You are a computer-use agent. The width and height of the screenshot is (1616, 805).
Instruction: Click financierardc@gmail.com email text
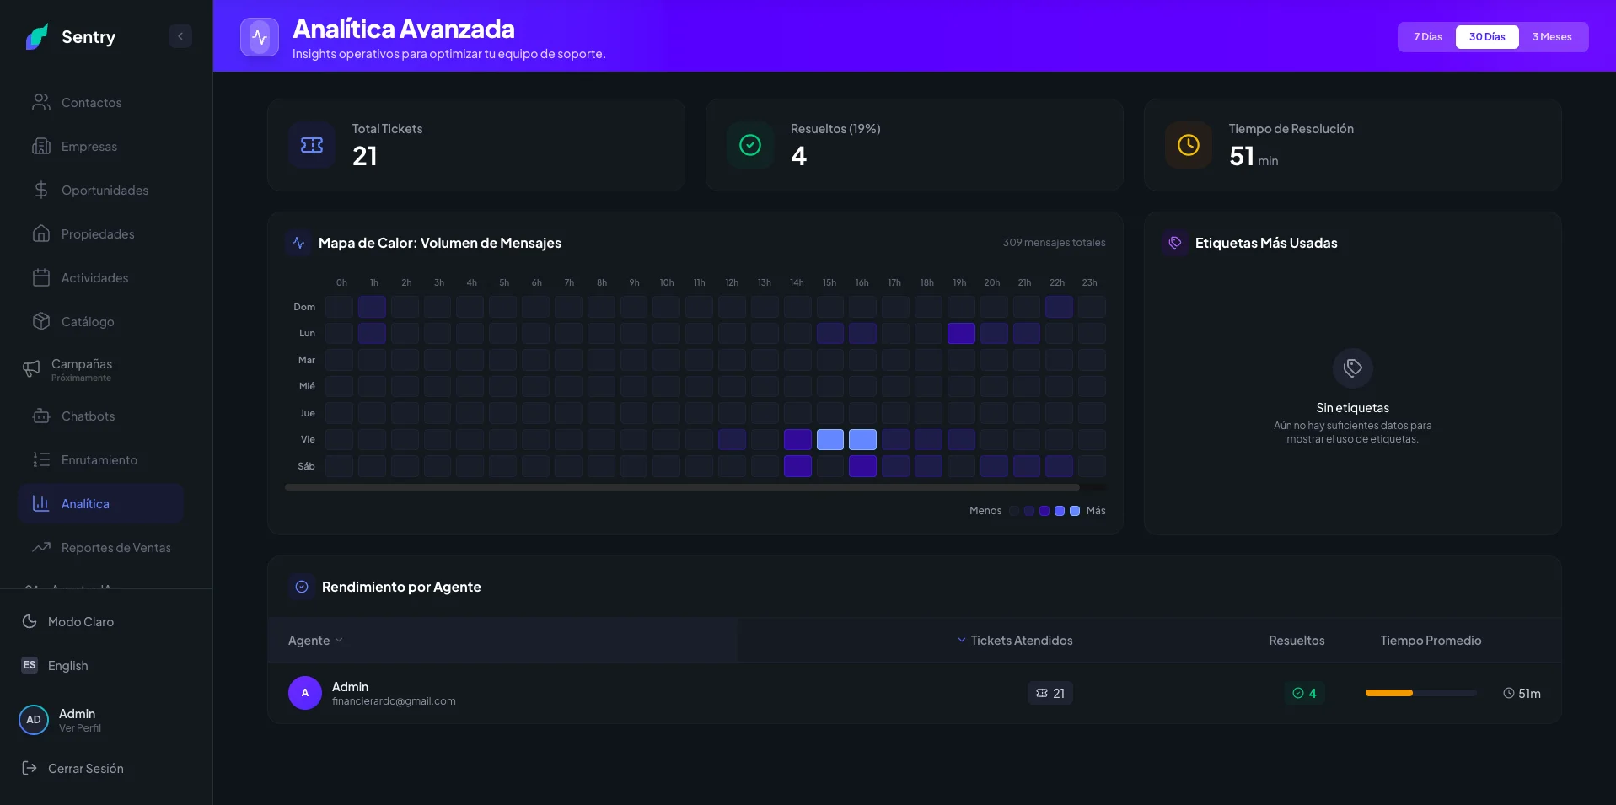(394, 701)
